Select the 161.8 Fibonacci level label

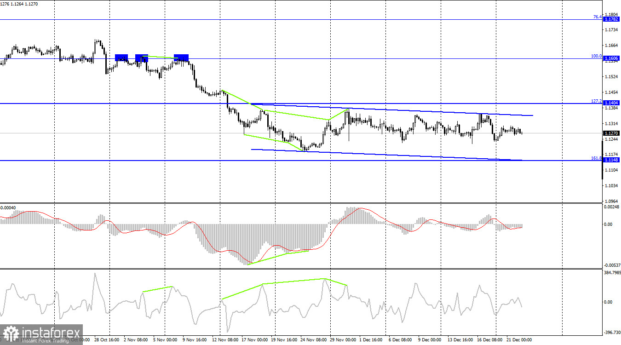pyautogui.click(x=597, y=158)
